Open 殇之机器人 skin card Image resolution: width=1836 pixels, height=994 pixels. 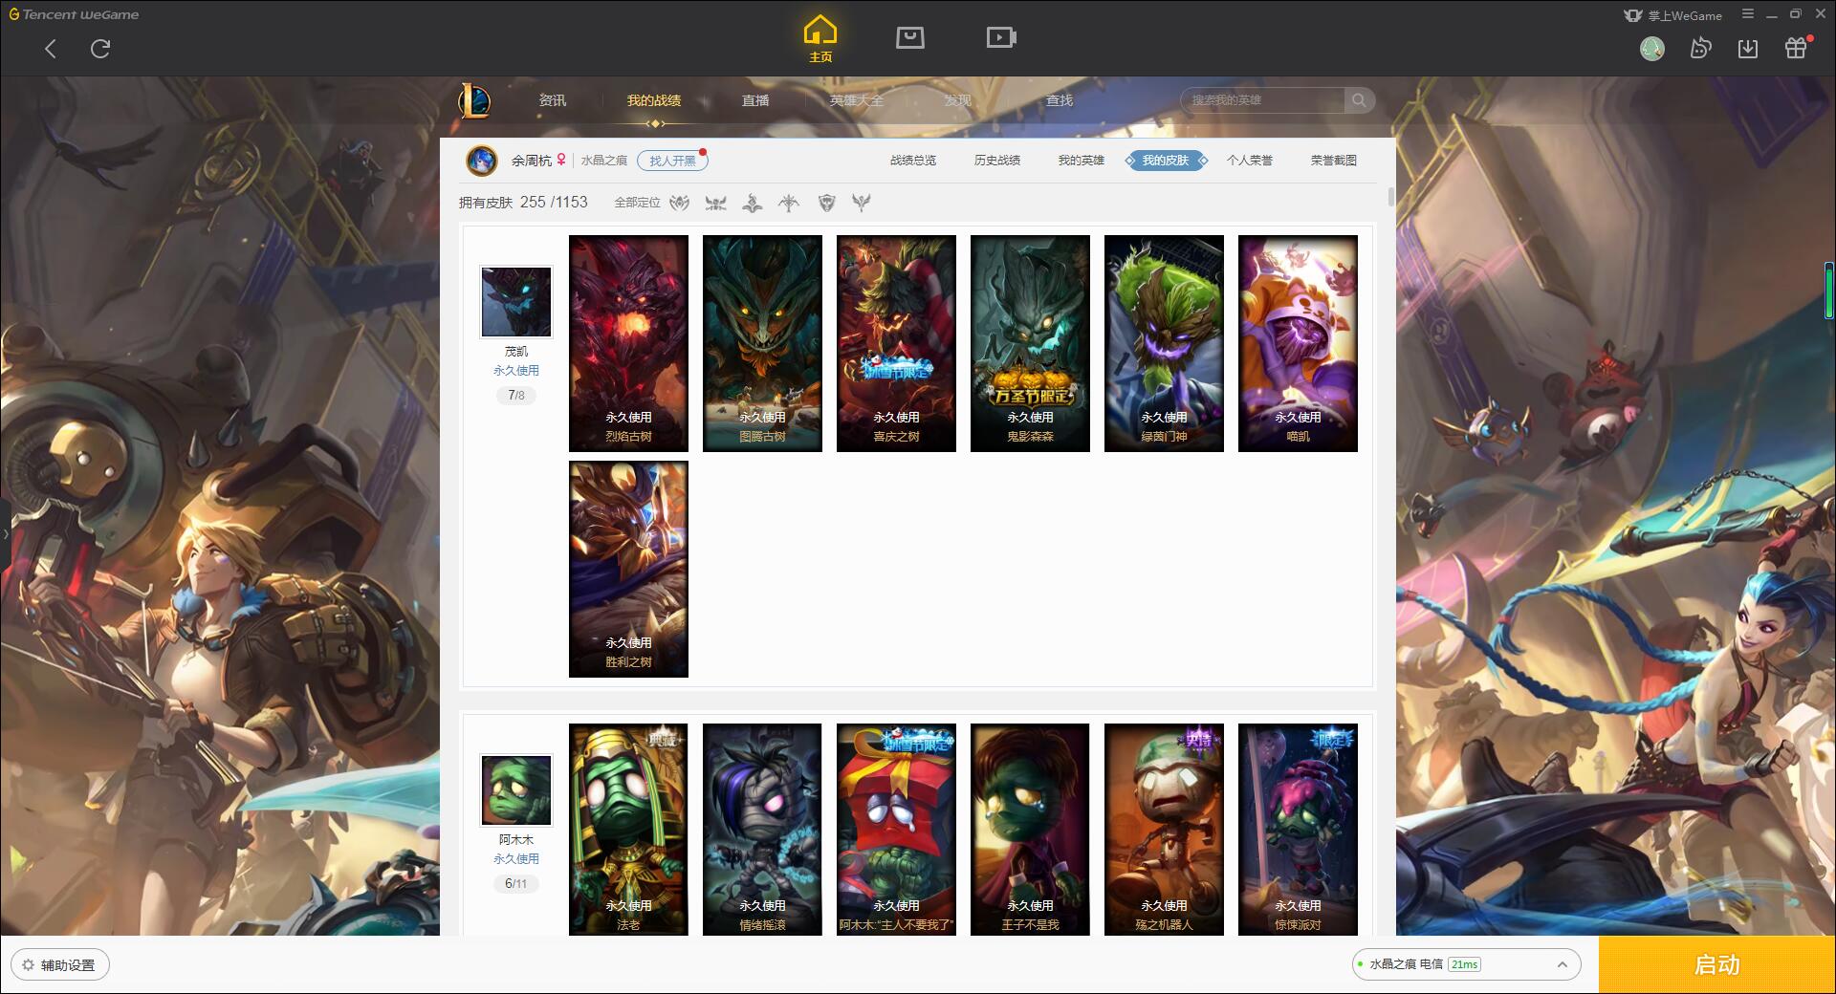pos(1164,829)
